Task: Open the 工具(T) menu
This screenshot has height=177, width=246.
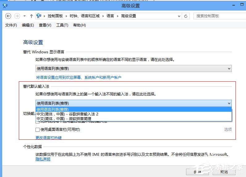Action: pos(62,25)
